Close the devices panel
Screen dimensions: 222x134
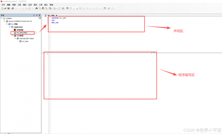pyautogui.click(x=40, y=15)
